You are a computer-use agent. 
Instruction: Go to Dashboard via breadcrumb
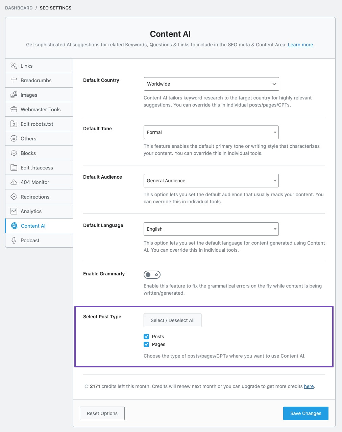(19, 8)
